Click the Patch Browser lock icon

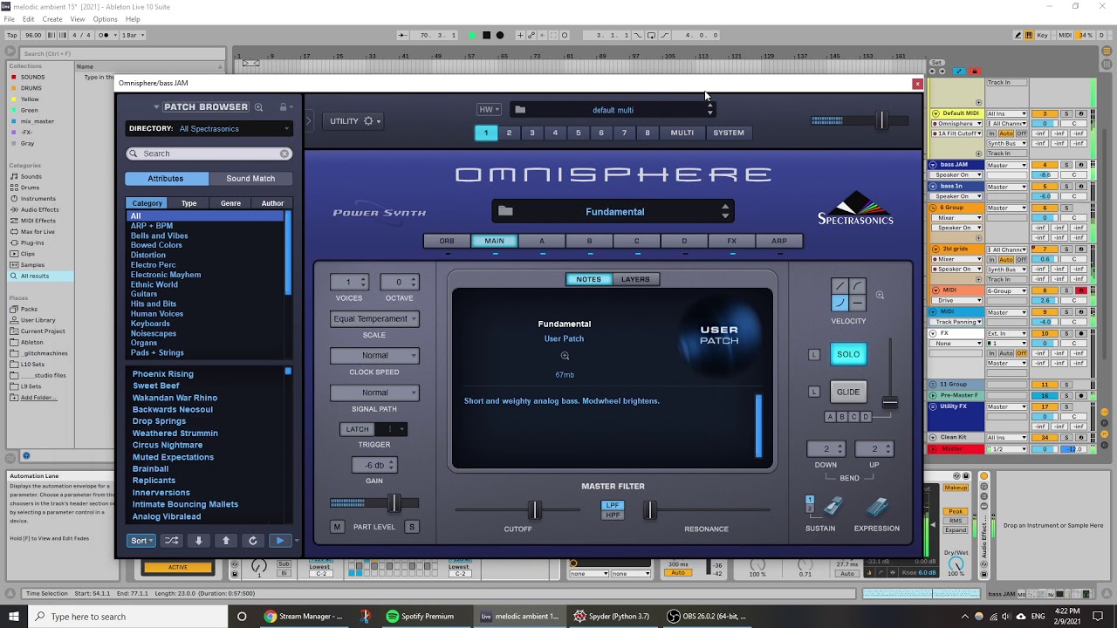click(283, 107)
